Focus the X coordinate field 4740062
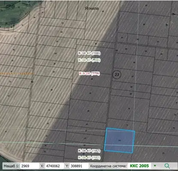Screen dimensions: 178x171 click(x=54, y=166)
